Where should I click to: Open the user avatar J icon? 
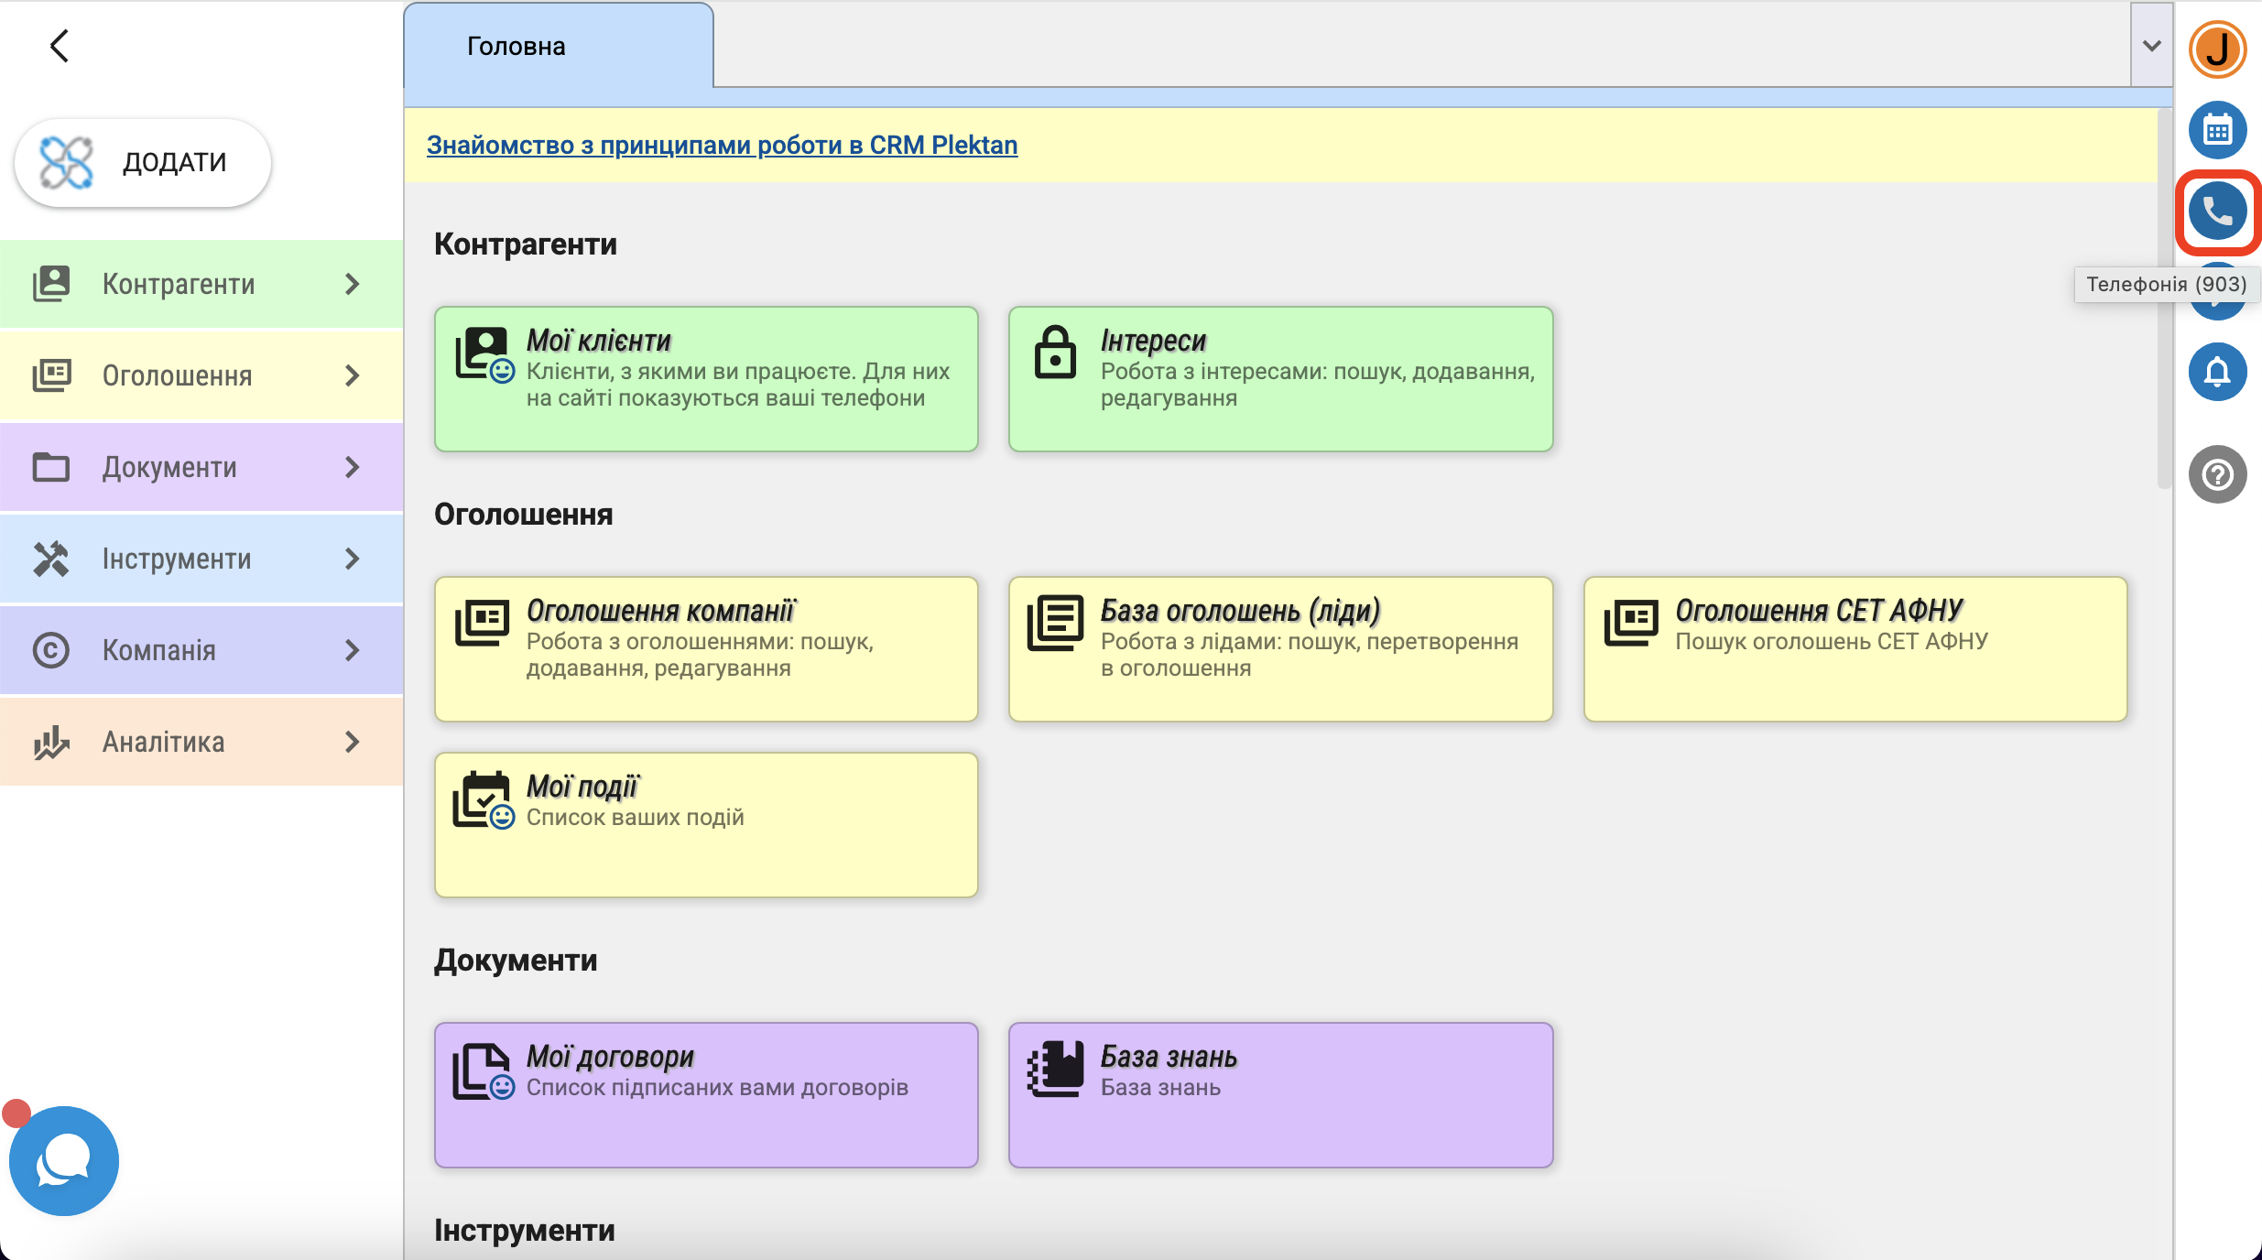pos(2216,49)
